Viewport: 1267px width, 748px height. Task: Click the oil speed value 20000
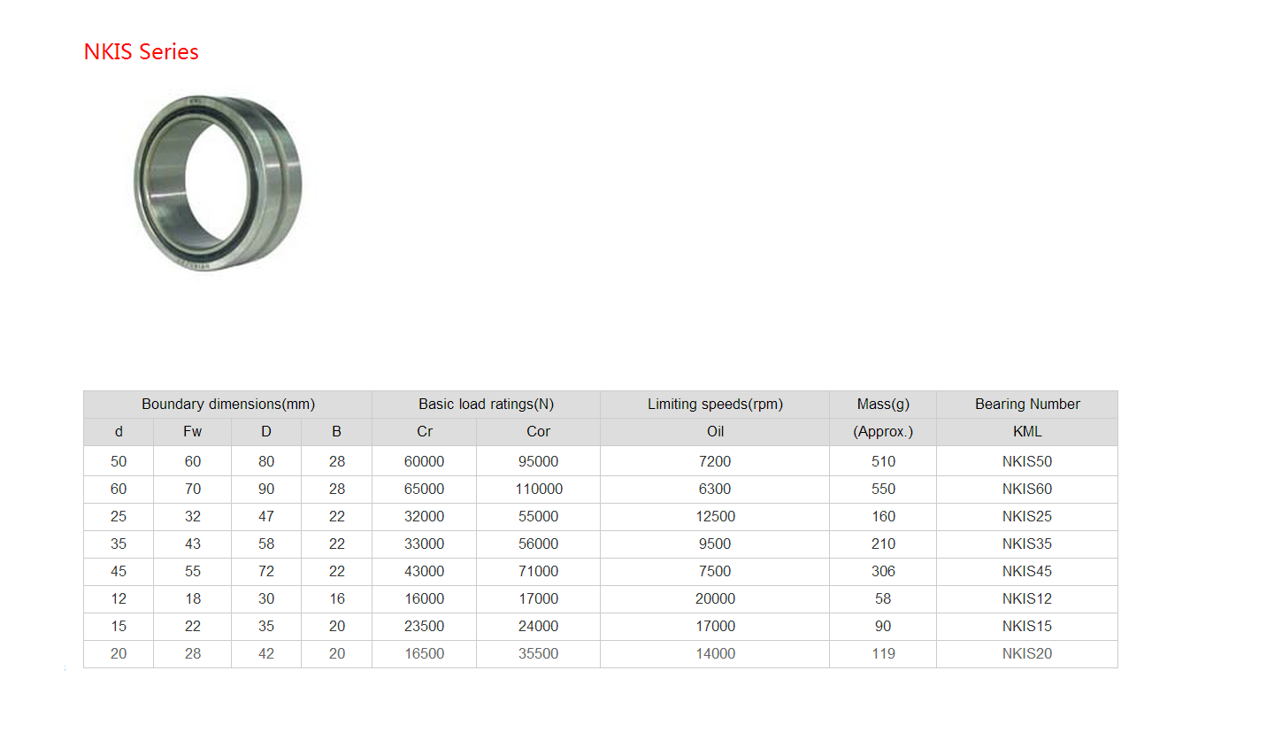click(x=715, y=599)
